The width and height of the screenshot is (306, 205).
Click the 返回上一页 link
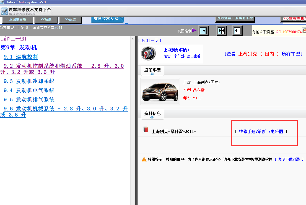click(150, 41)
